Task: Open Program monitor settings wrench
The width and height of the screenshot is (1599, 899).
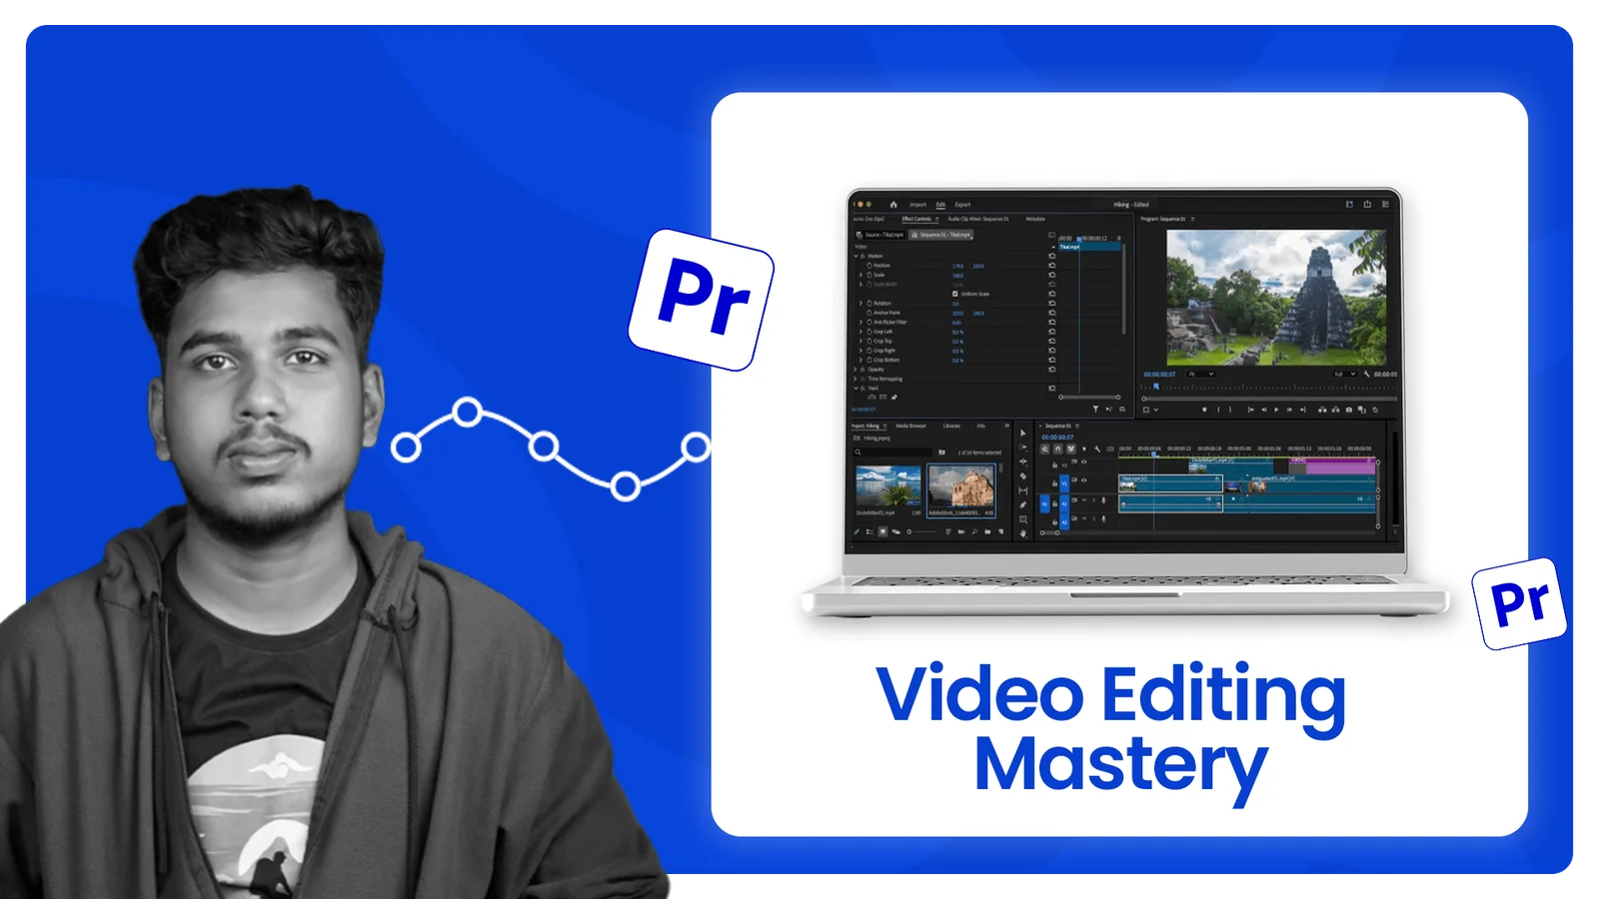Action: click(x=1367, y=374)
